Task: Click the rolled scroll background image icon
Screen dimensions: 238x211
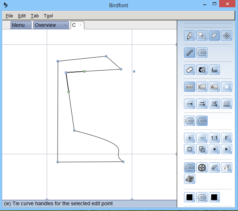Action: coord(189,179)
